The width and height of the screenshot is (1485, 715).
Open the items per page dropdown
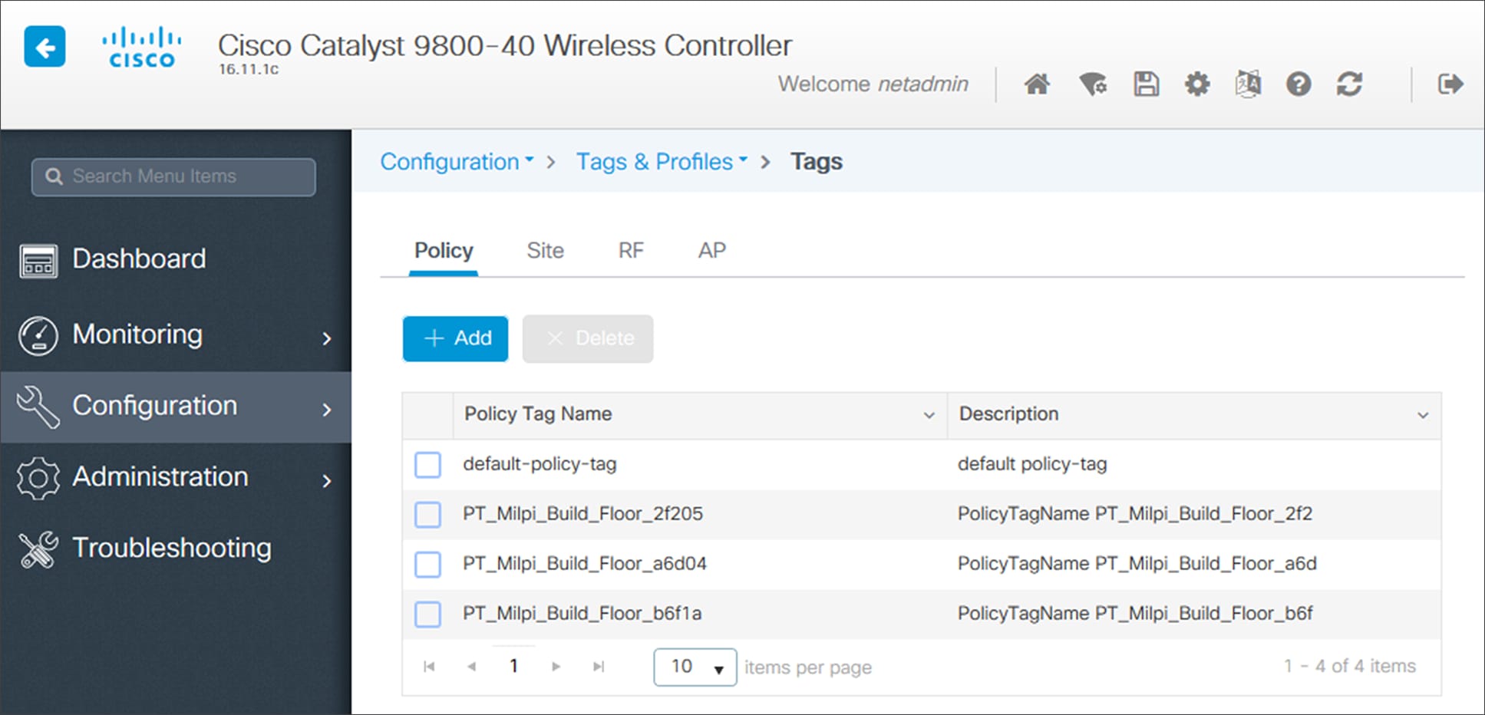[x=695, y=667]
